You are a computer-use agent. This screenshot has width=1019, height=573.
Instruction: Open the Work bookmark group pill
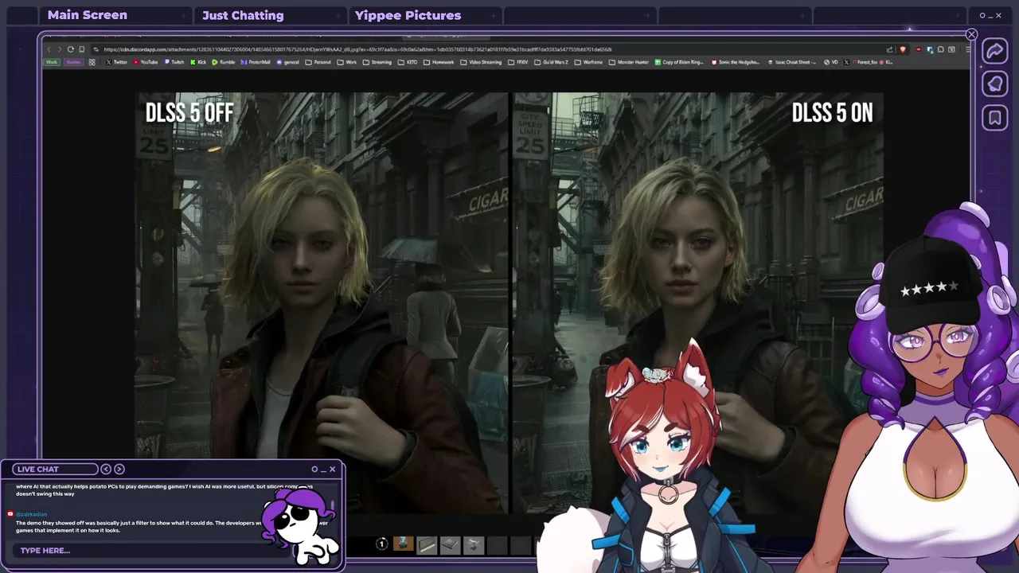pyautogui.click(x=52, y=62)
